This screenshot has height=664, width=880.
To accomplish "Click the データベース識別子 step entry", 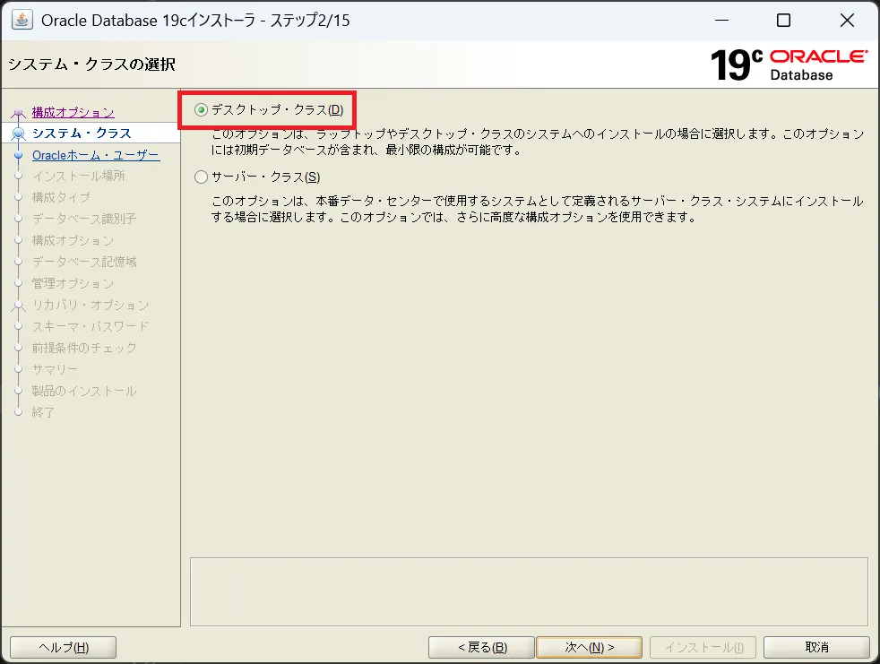I will coord(84,219).
